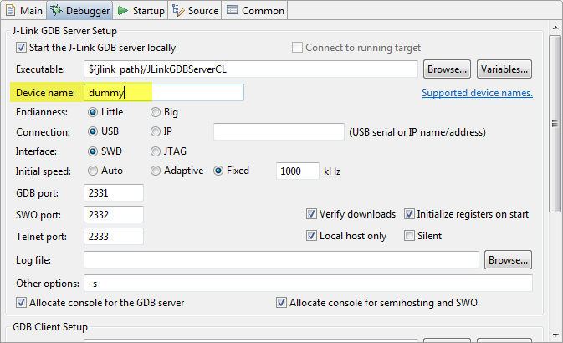Open the Common tab

pyautogui.click(x=256, y=11)
